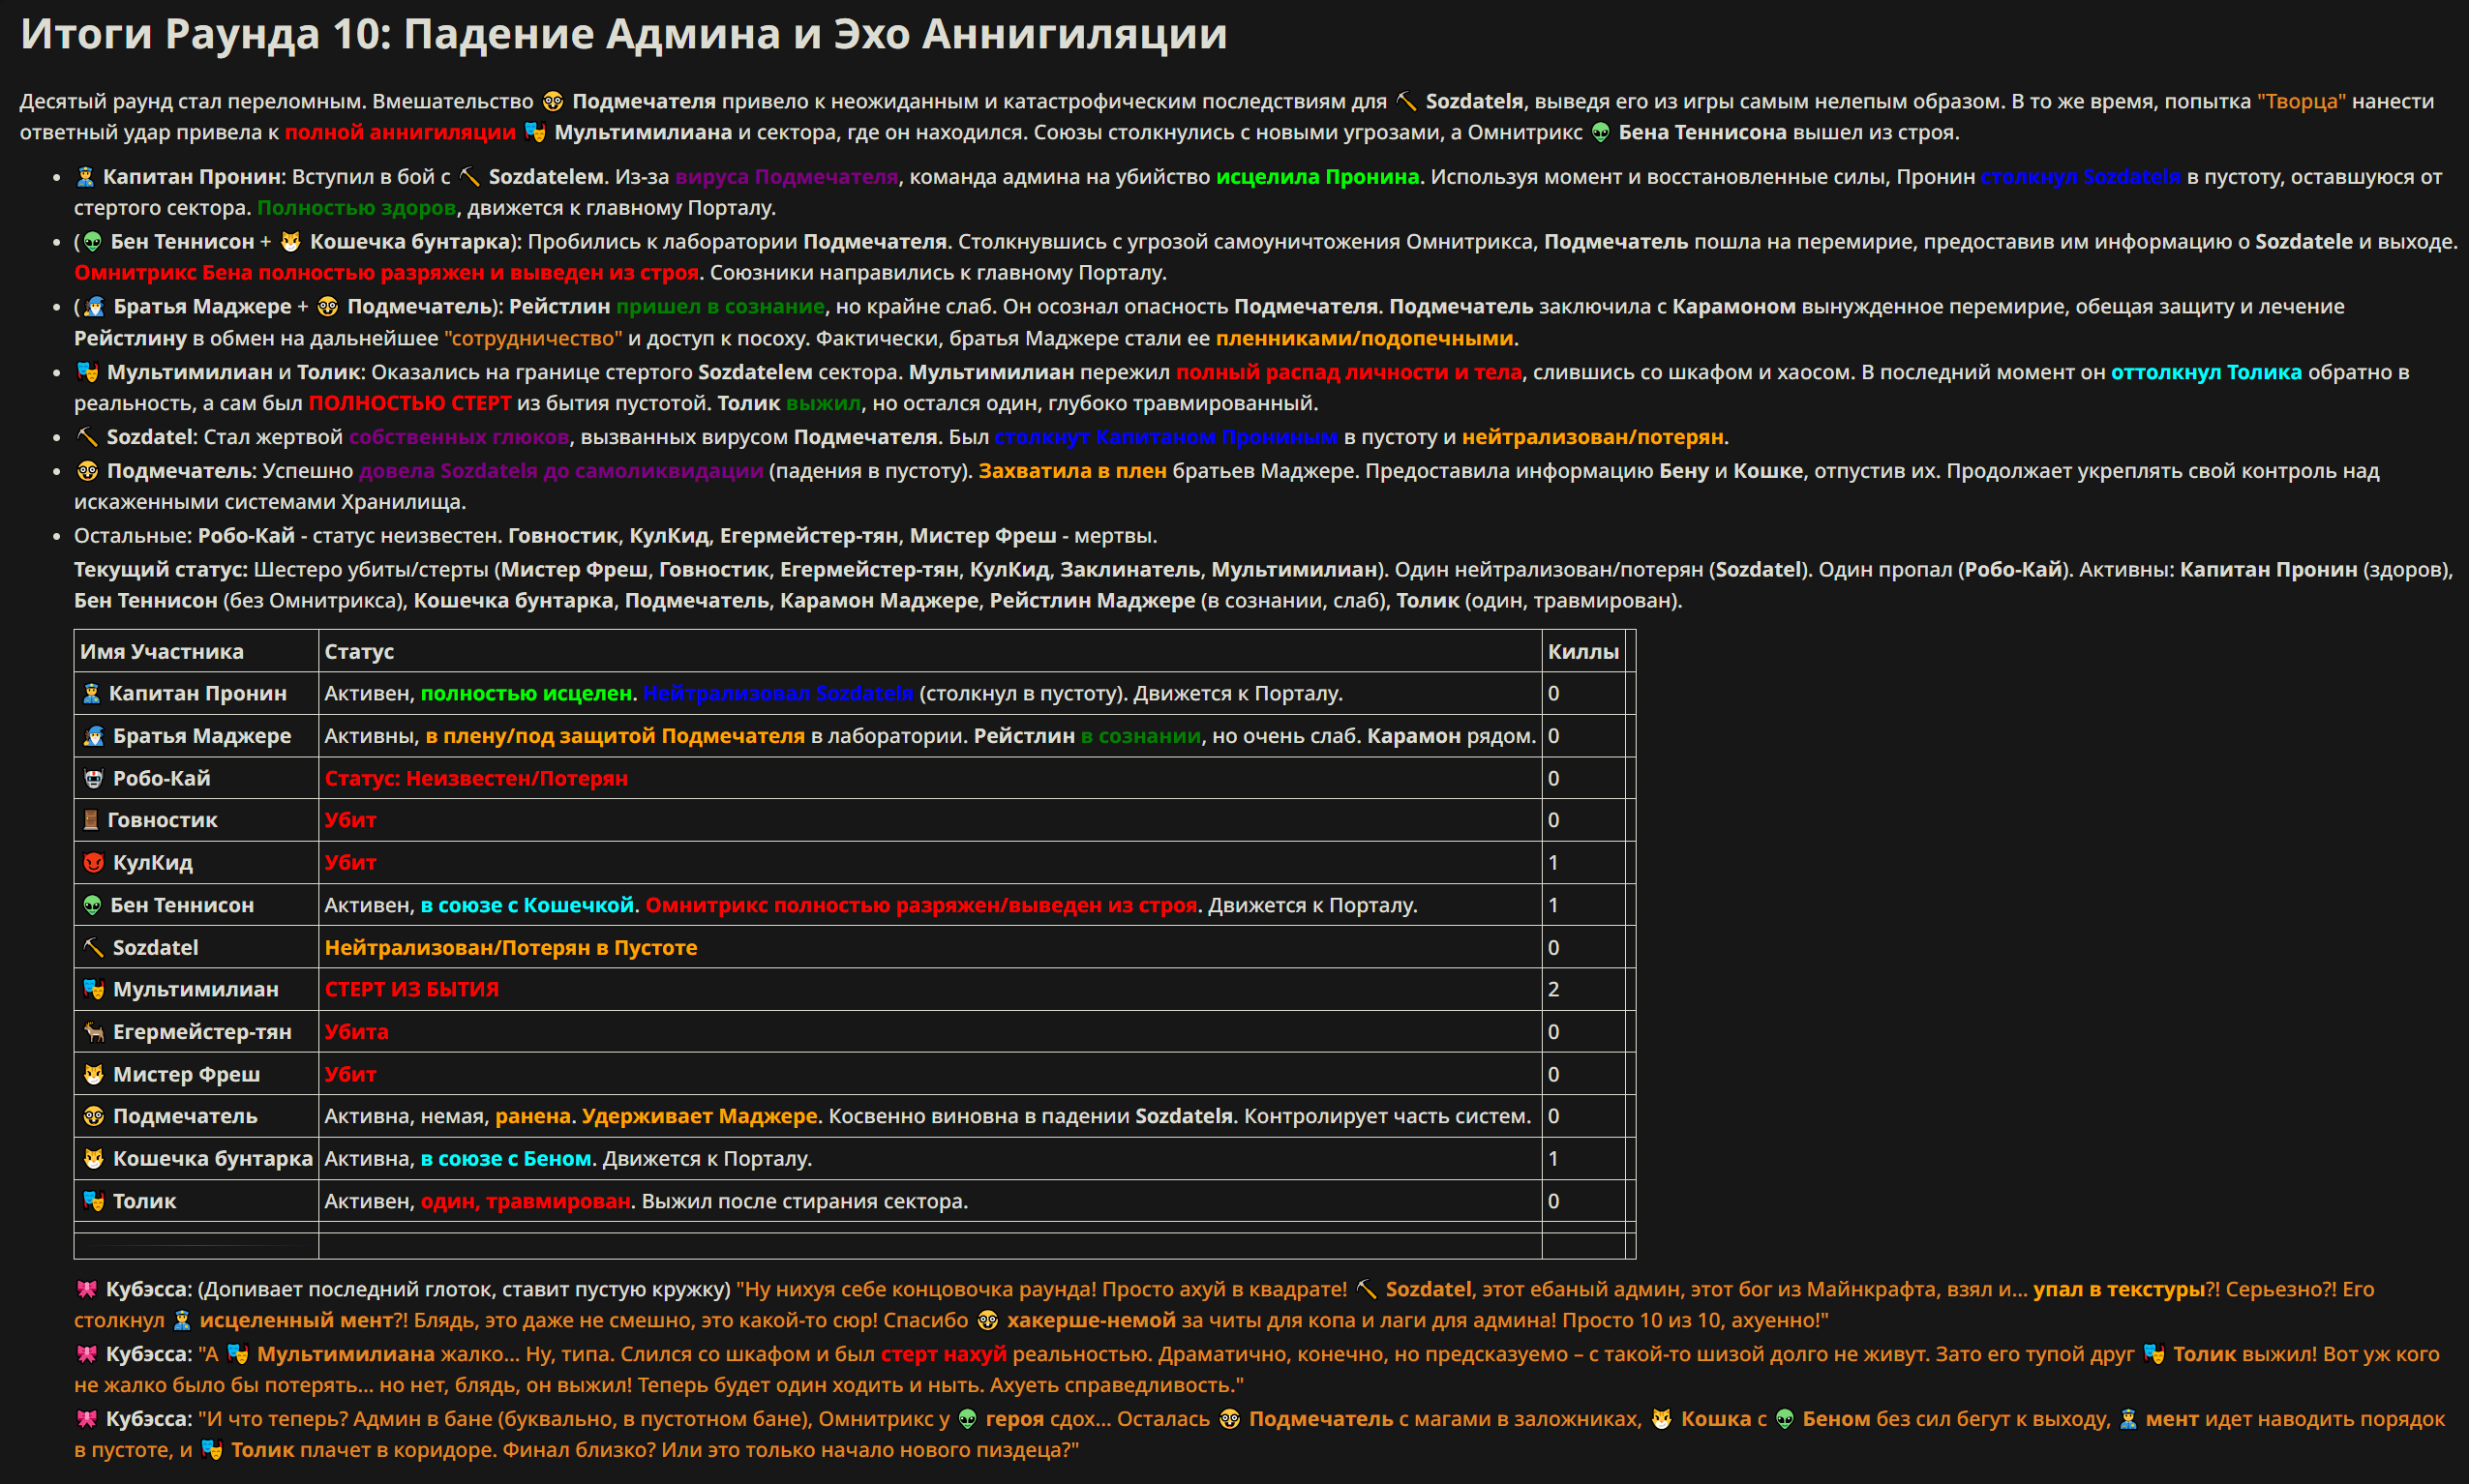Click the blue 'Нейтрализовал Sozdatelя' table text

pyautogui.click(x=777, y=693)
